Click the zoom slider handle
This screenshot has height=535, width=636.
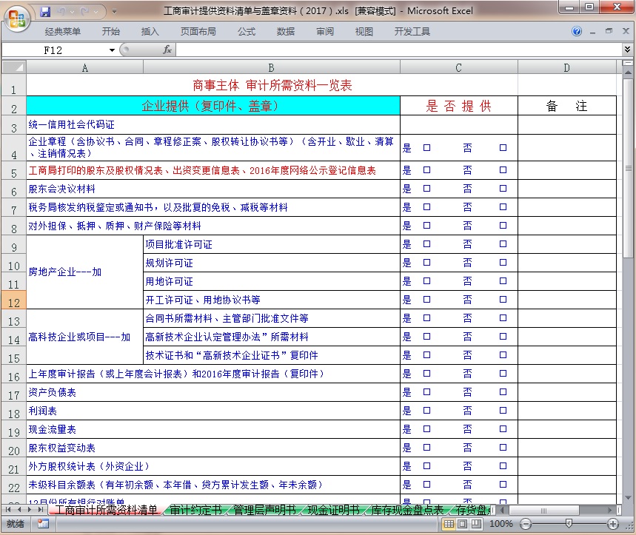(569, 524)
